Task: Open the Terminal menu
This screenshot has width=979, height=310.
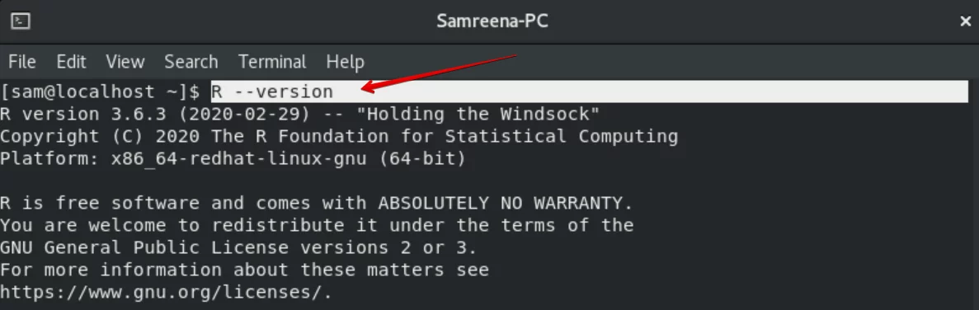Action: point(272,62)
